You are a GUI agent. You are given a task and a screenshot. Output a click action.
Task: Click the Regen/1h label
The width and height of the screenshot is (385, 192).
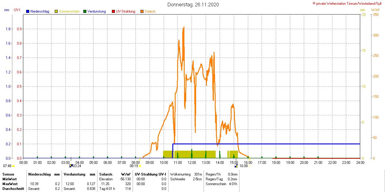[213, 174]
